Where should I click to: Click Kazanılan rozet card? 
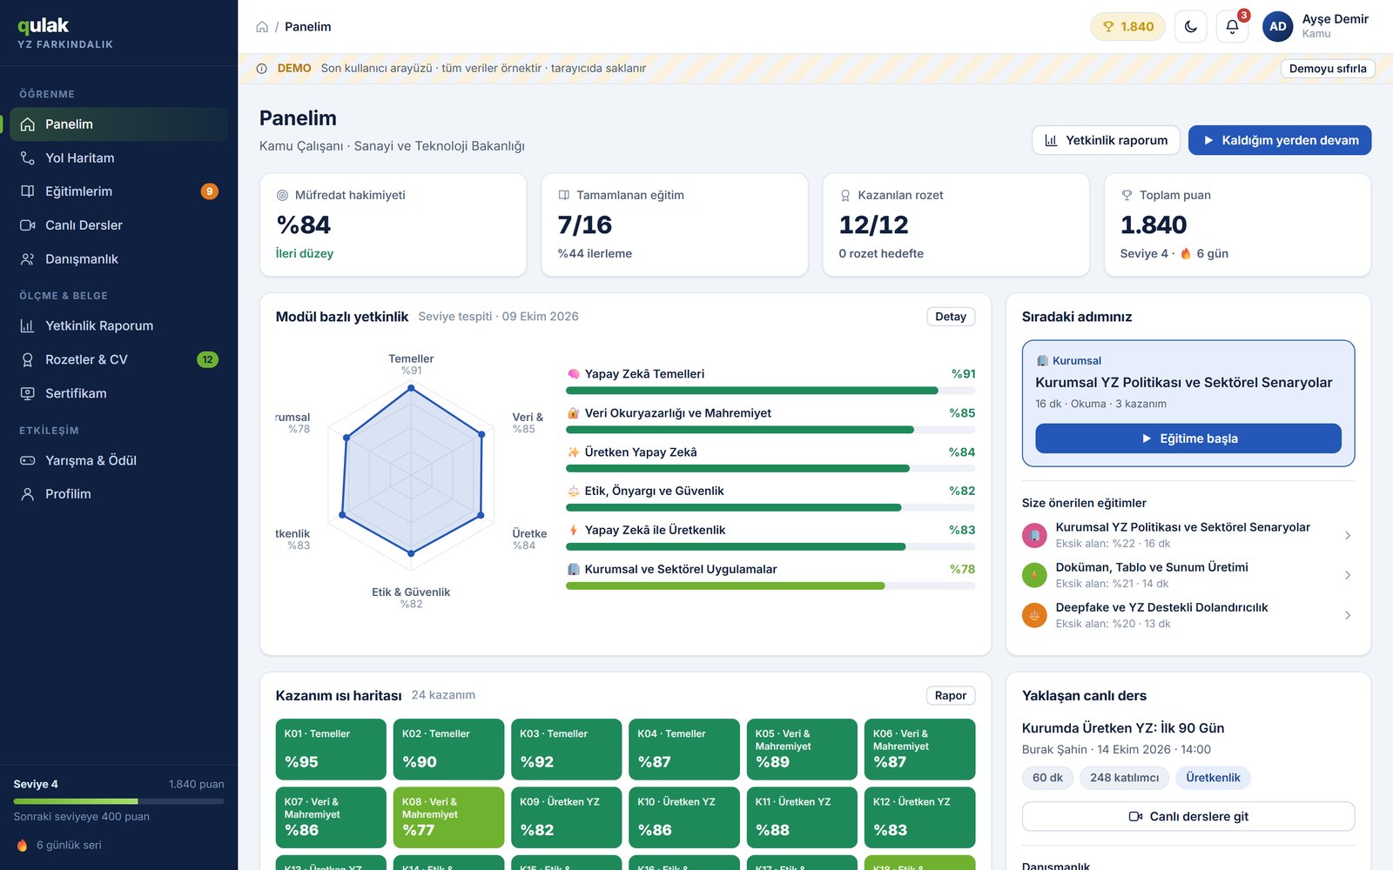pyautogui.click(x=956, y=224)
